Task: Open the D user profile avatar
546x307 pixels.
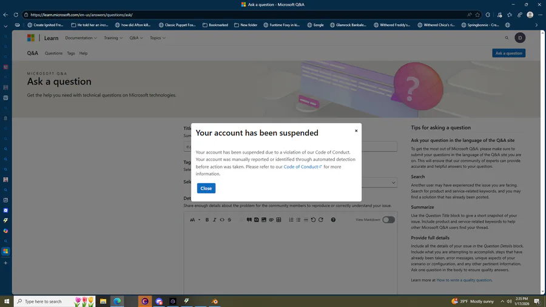Action: point(520,38)
